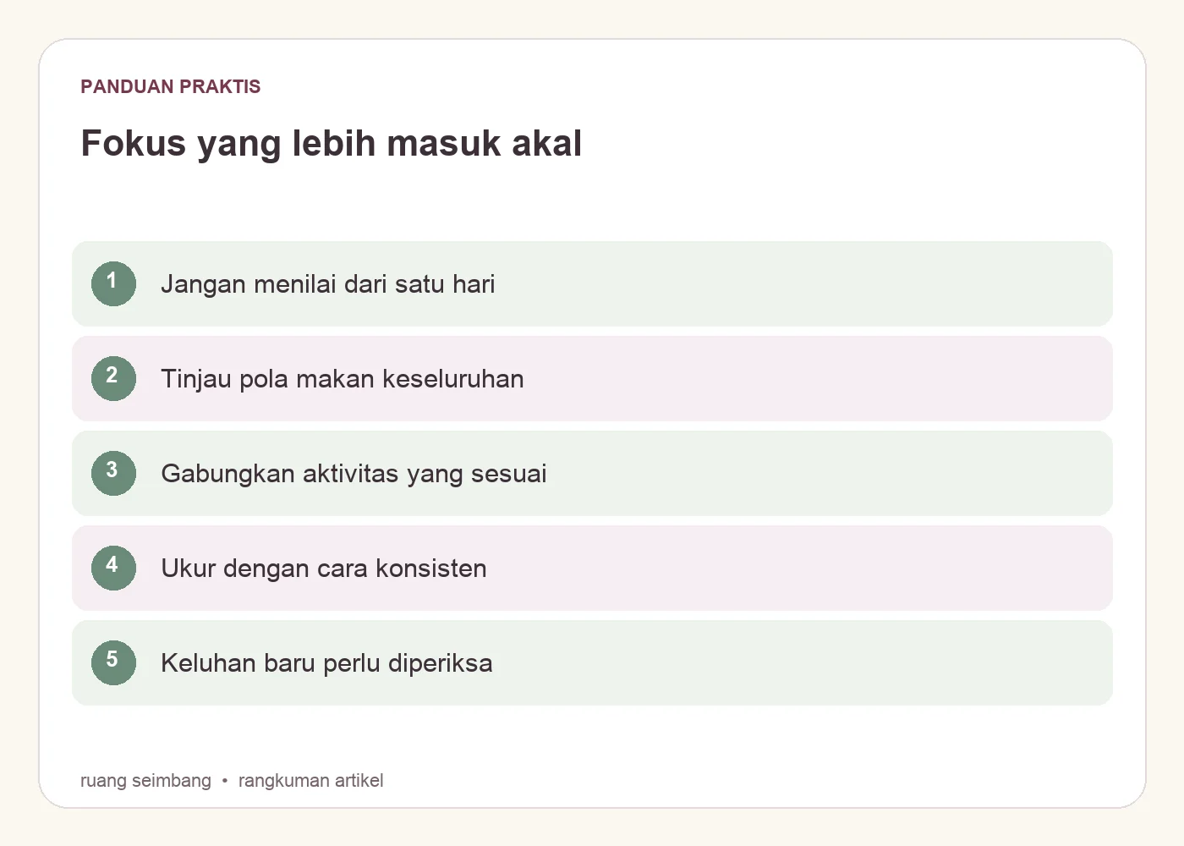Click "Gabungkan aktivitas yang sesuai"
The width and height of the screenshot is (1184, 846).
(354, 474)
